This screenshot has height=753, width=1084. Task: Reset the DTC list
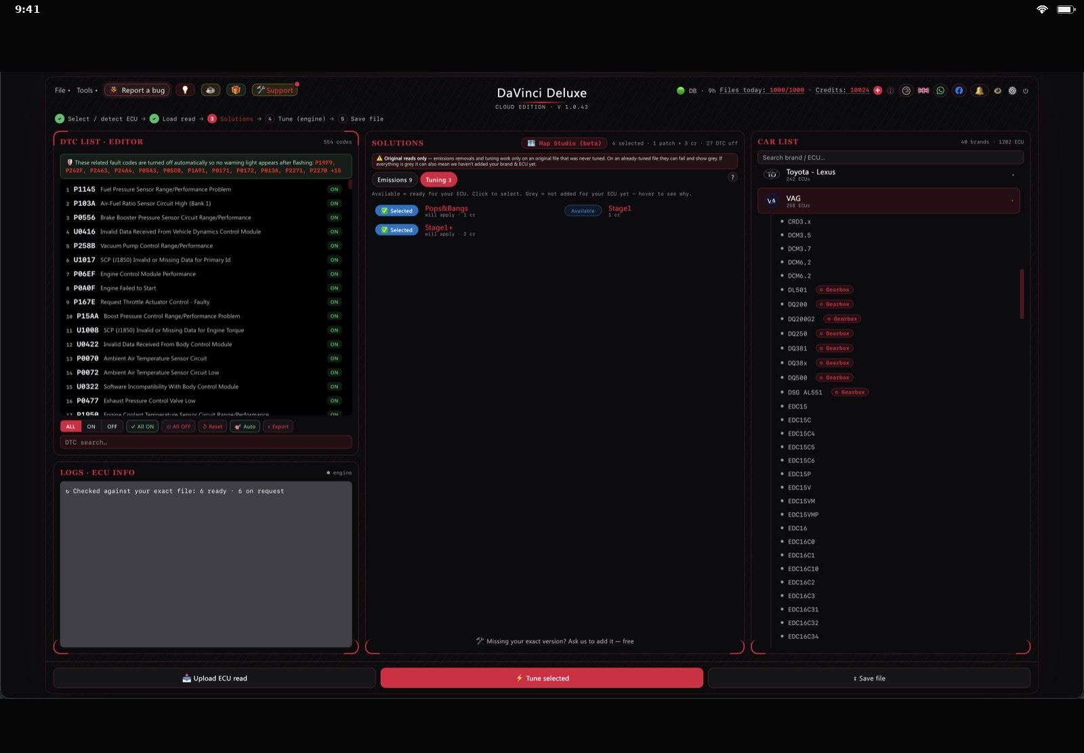click(x=213, y=427)
